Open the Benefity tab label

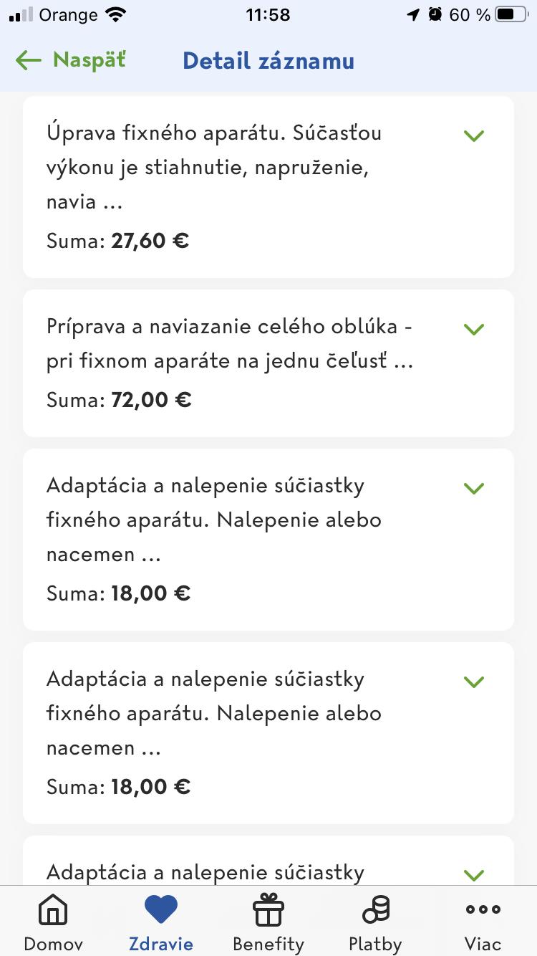coord(268,943)
